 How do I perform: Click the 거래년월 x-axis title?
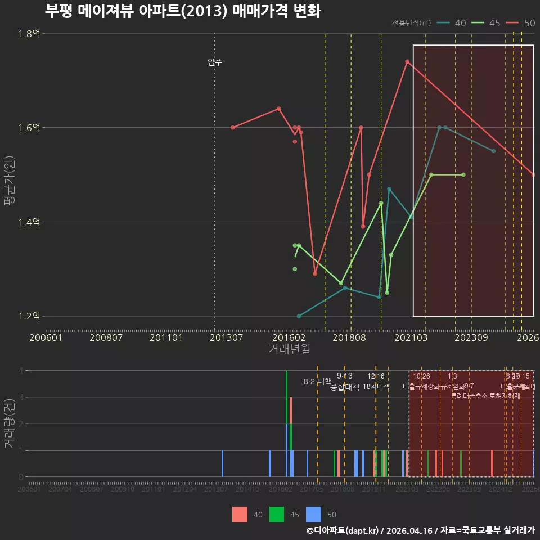(290, 349)
